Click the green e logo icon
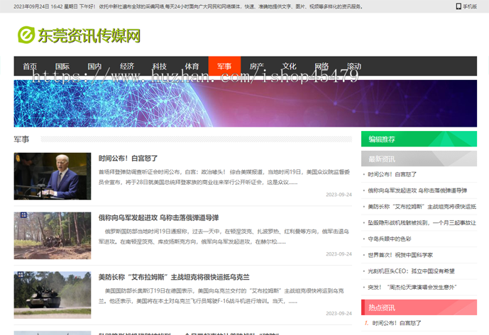The width and height of the screenshot is (489, 335). click(26, 35)
